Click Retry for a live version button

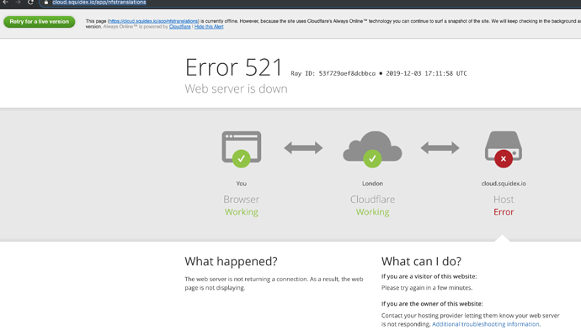click(x=40, y=22)
